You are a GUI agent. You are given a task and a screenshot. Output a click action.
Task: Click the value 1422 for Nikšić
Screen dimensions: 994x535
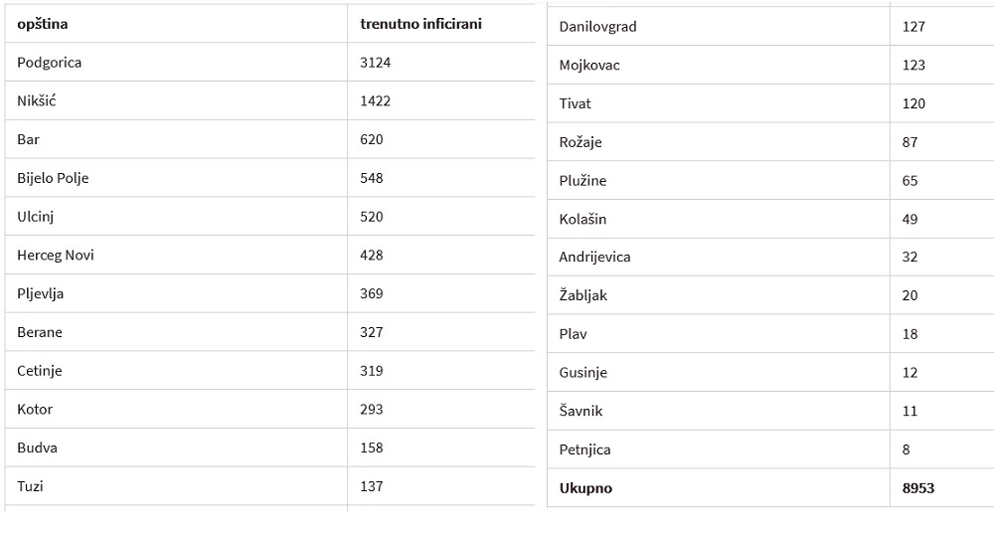(x=441, y=100)
